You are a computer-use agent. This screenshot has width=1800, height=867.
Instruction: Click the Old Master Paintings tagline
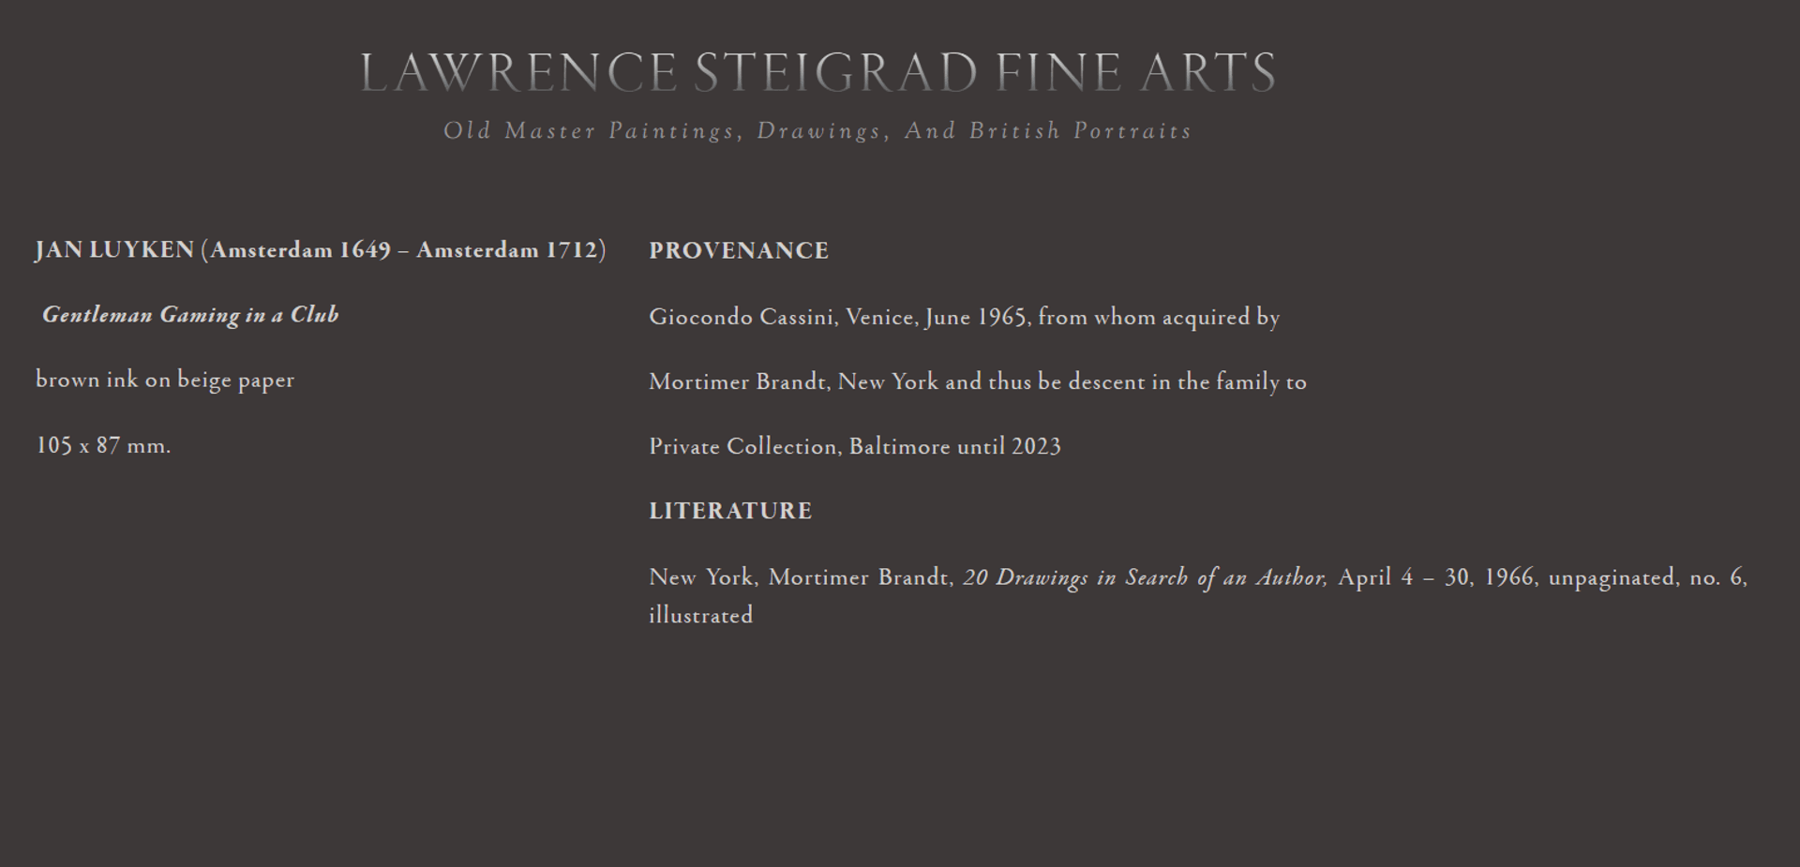pos(817,130)
